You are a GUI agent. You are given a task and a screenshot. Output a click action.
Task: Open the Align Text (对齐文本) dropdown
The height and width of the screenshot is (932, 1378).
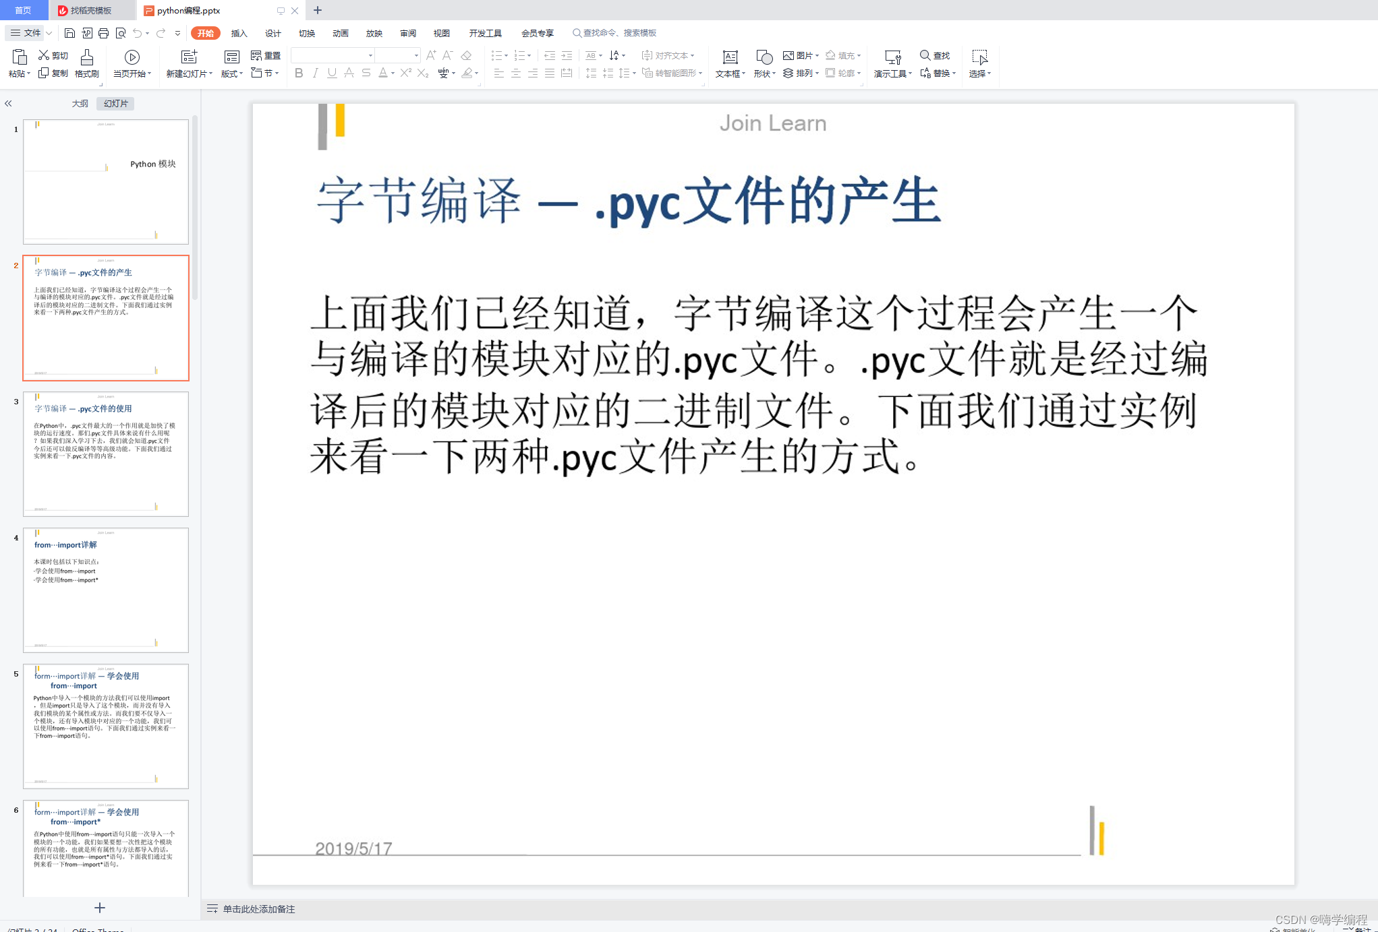coord(668,55)
